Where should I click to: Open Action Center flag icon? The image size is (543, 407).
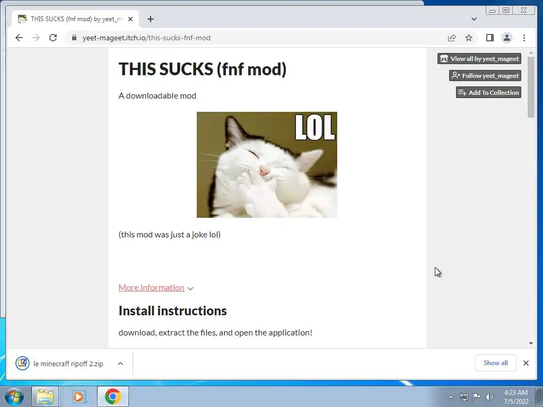477,397
